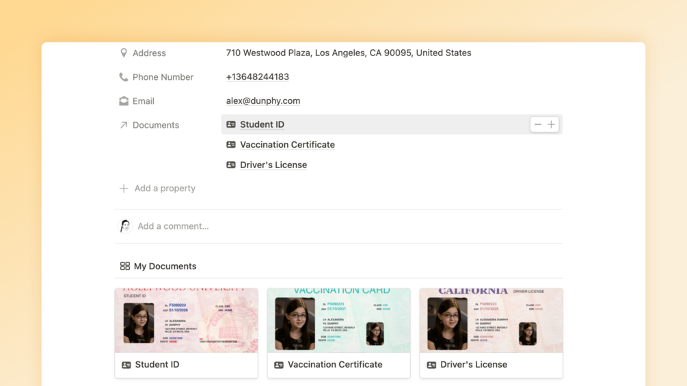The height and width of the screenshot is (386, 687).
Task: Click the Vaccination Certificate gallery card title
Action: pyautogui.click(x=335, y=365)
